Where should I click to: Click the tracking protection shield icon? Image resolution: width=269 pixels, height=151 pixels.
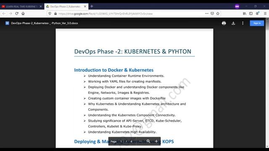[50, 13]
